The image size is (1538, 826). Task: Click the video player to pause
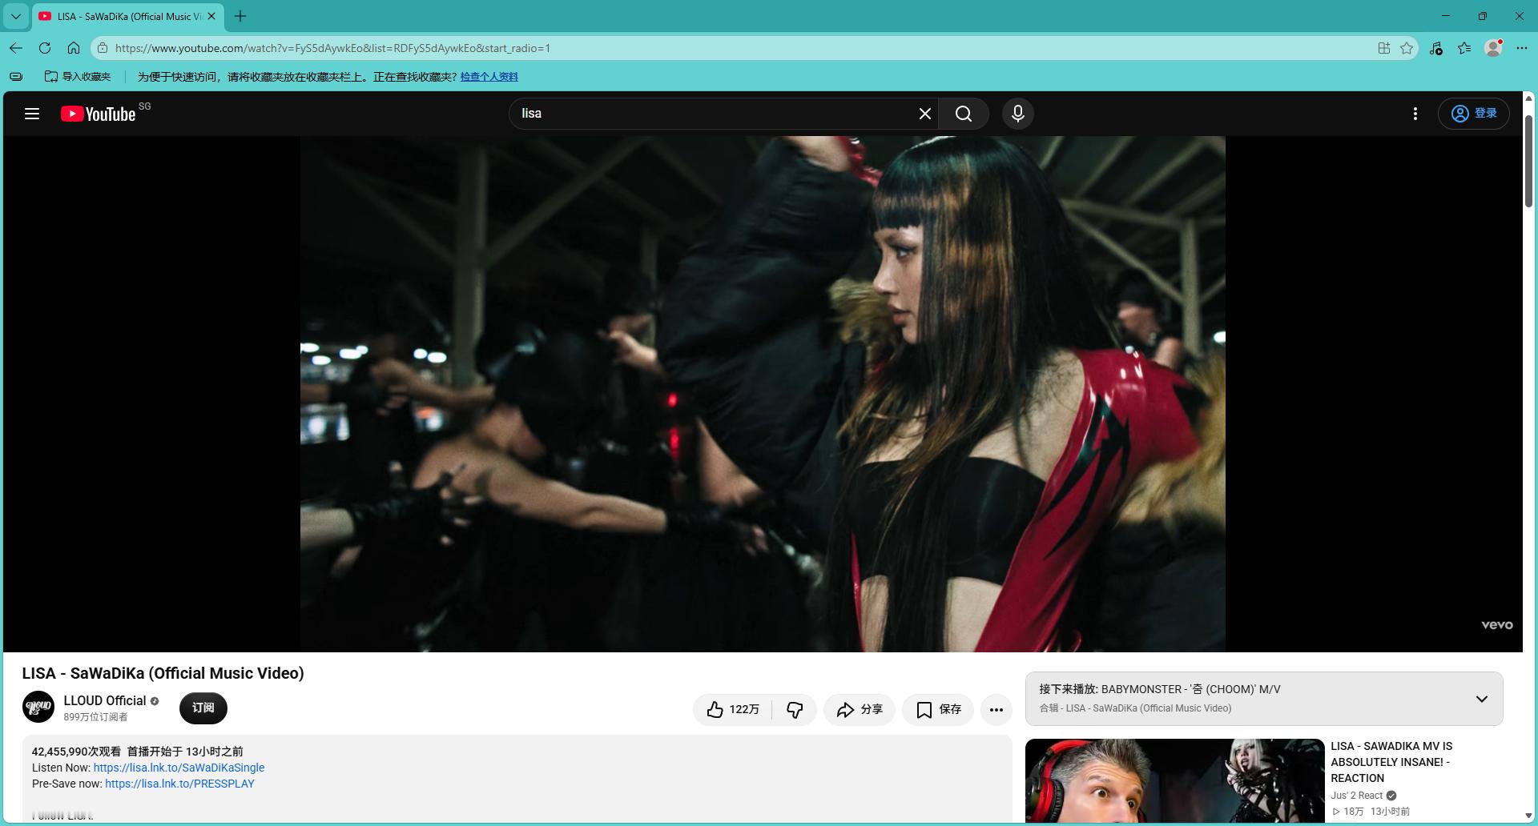(x=763, y=394)
